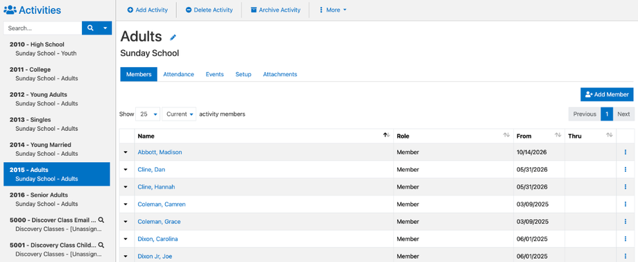Open Coleman, Camren's profile link

tap(162, 204)
